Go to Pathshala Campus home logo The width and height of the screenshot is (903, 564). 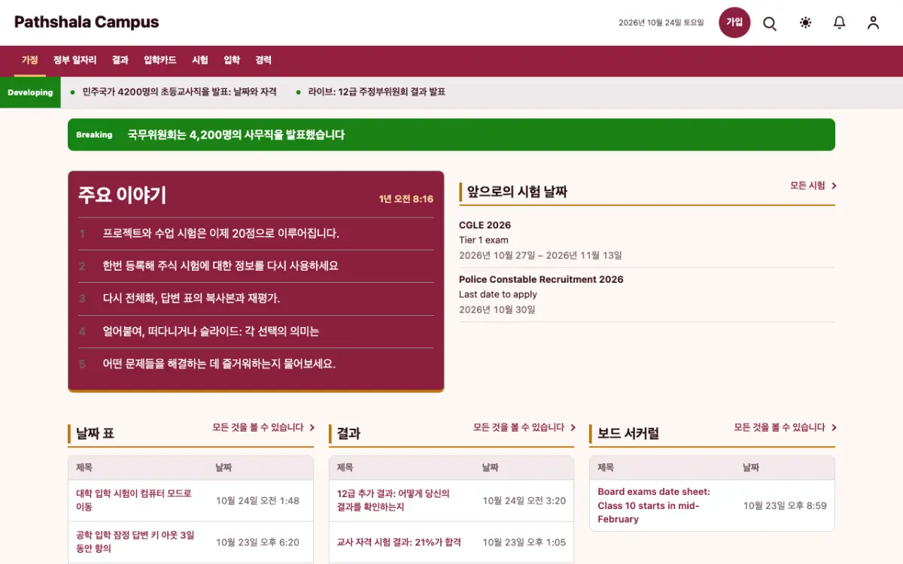[x=87, y=22]
